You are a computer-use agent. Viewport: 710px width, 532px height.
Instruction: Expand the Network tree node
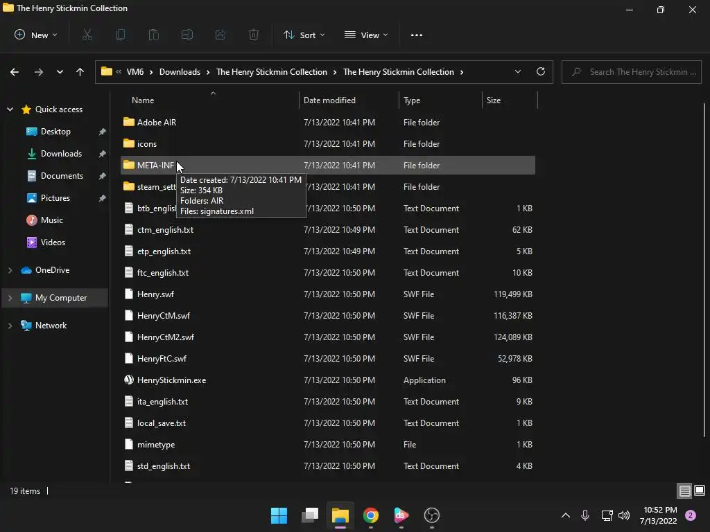click(x=10, y=326)
